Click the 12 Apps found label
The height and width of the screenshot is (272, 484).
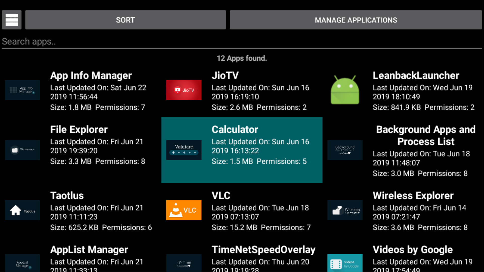[x=241, y=58]
